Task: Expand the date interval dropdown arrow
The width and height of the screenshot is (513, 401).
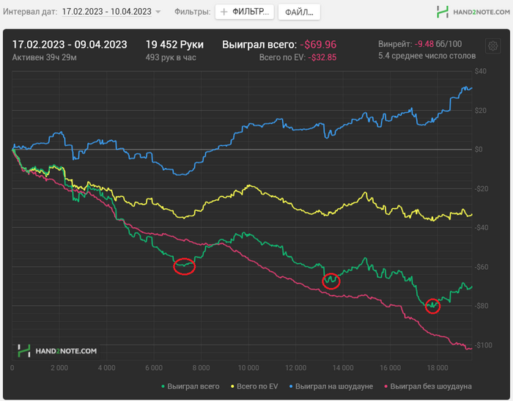Action: click(158, 12)
